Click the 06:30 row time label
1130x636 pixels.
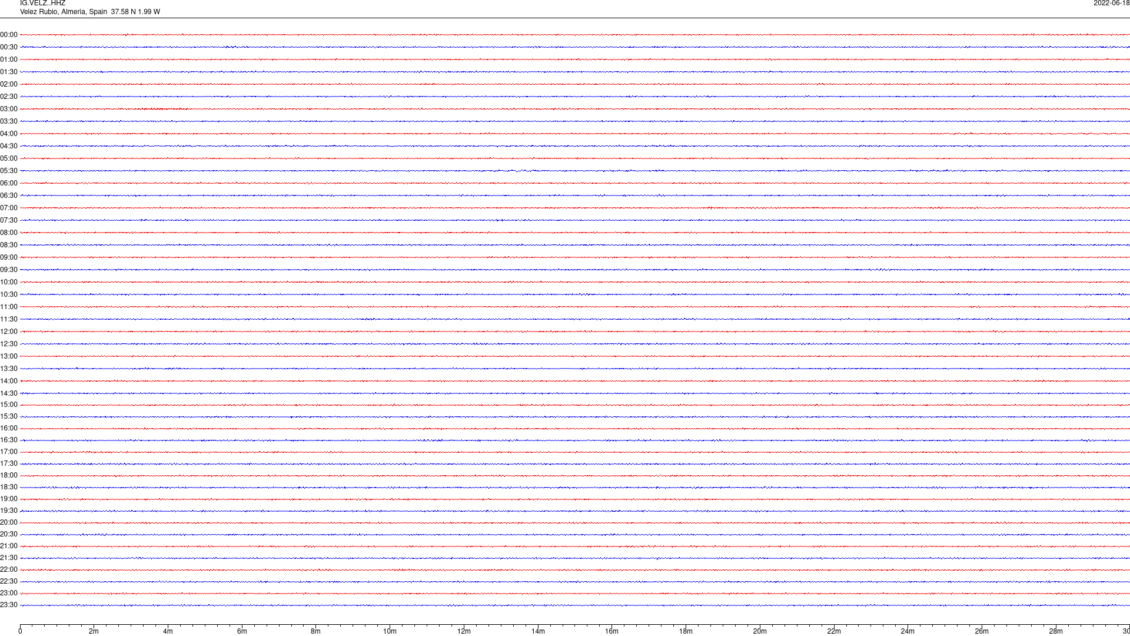9,196
